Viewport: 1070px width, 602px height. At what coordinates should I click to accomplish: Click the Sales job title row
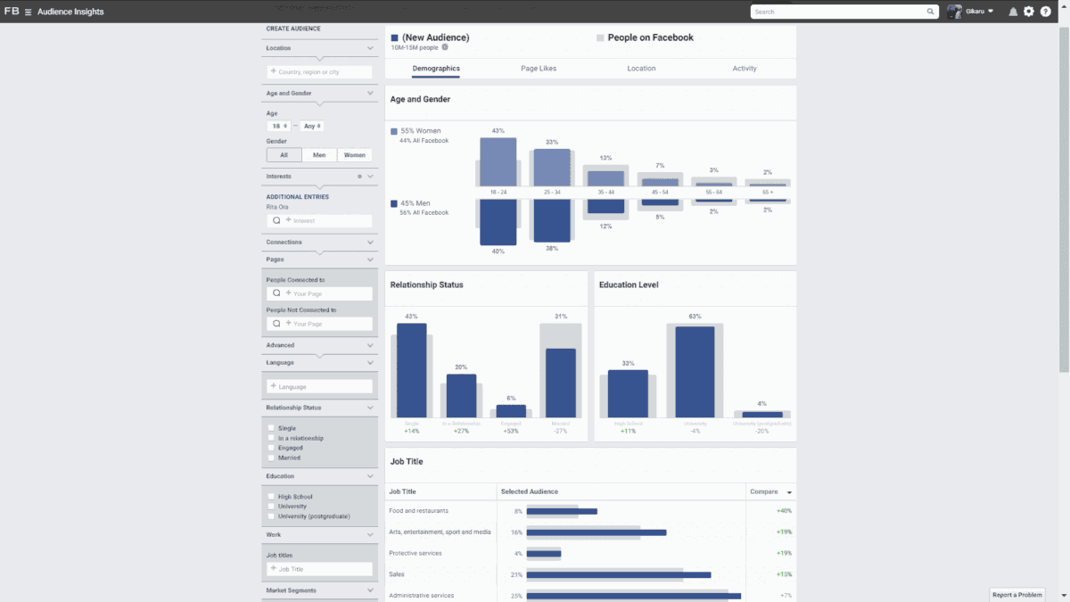(x=590, y=574)
